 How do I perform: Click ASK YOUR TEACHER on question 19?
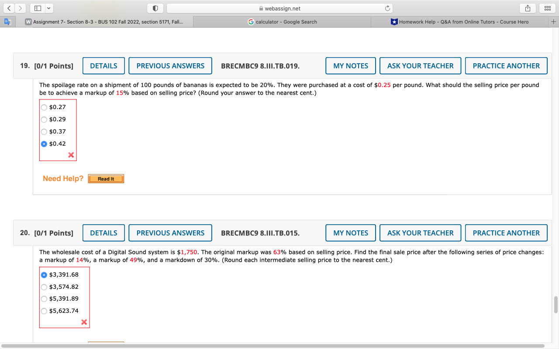click(x=420, y=65)
